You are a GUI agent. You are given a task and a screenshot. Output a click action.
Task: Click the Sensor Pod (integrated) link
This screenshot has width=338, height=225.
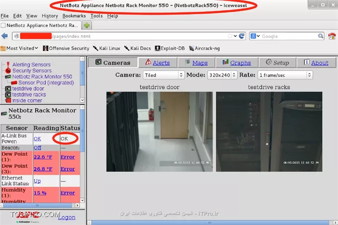tap(46, 83)
